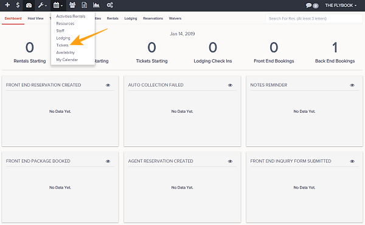Expand THE FLYBOOK account menu
The height and width of the screenshot is (225, 365).
[341, 5]
